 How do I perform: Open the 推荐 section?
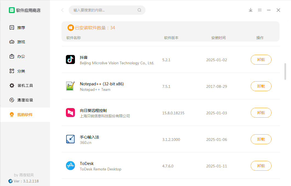[25, 28]
